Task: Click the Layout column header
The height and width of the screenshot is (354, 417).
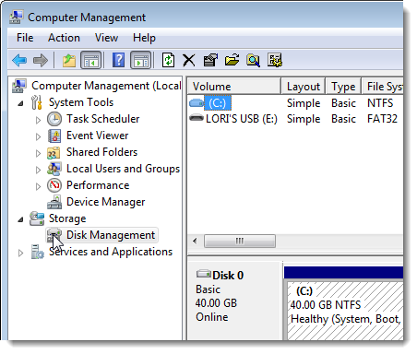Action: click(x=304, y=87)
